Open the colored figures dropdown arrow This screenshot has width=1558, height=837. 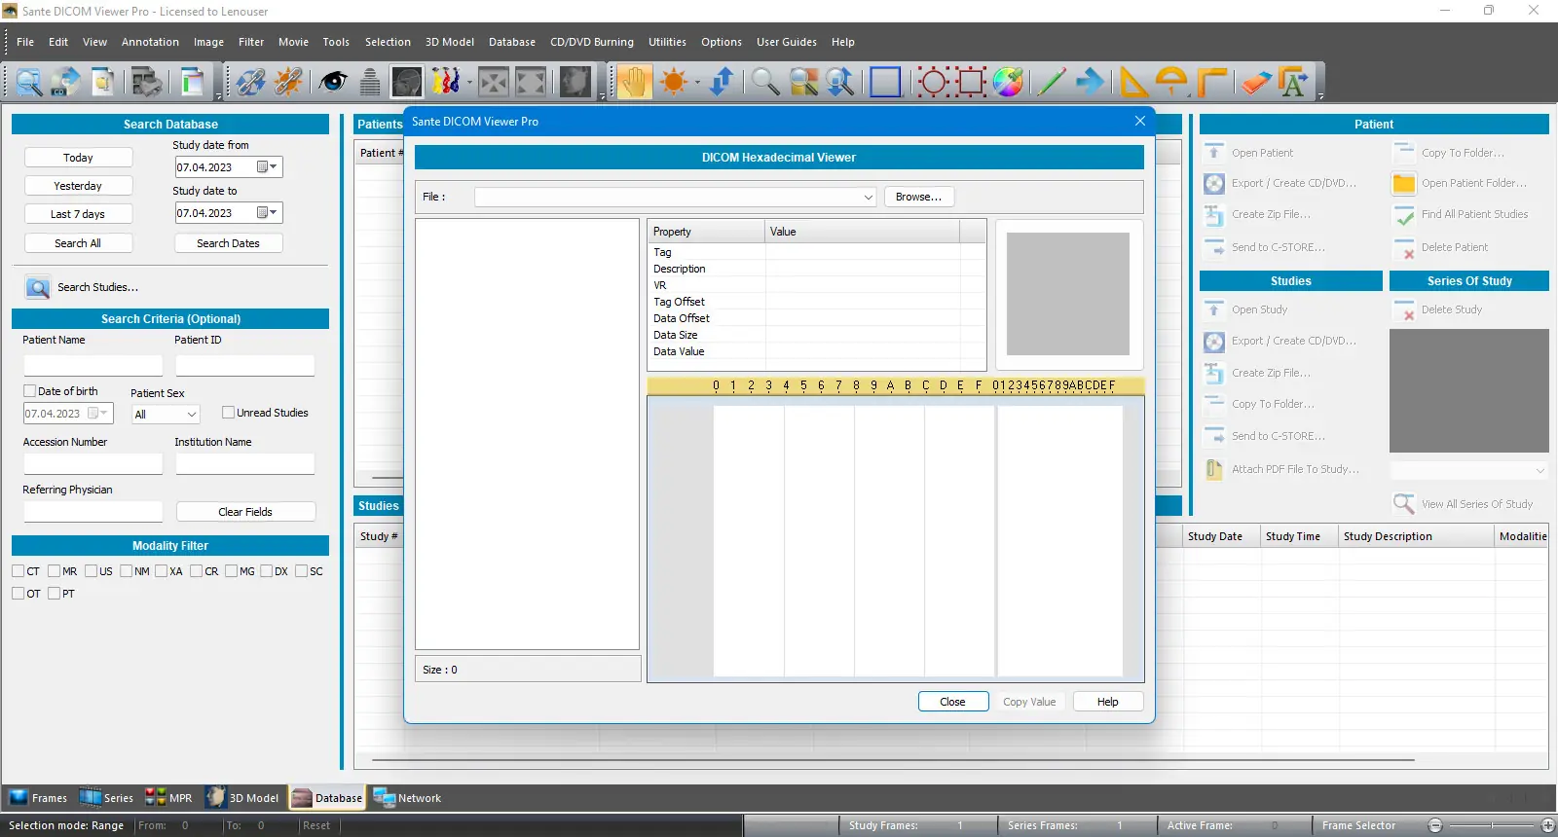[x=468, y=82]
